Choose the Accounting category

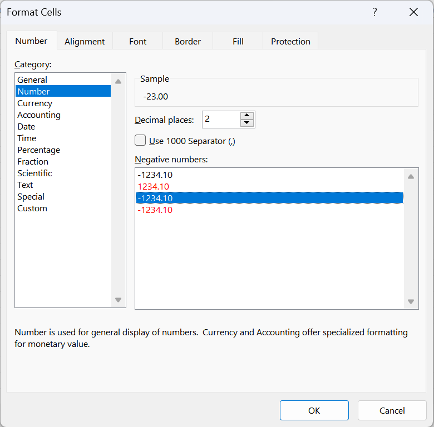click(63, 115)
